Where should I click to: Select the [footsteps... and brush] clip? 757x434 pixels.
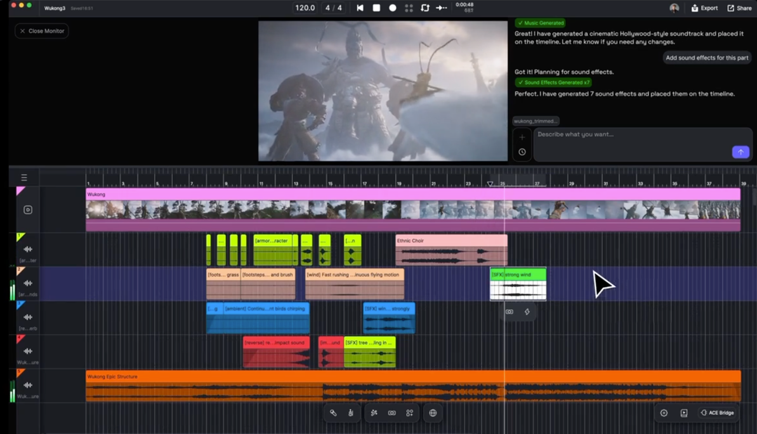tap(268, 284)
